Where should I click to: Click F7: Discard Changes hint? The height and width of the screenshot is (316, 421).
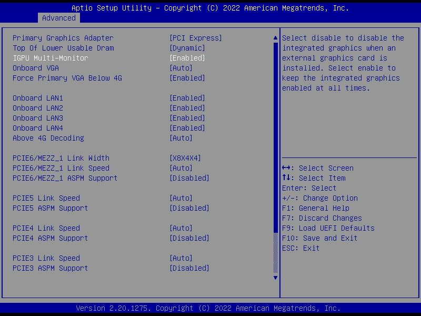[x=322, y=218]
